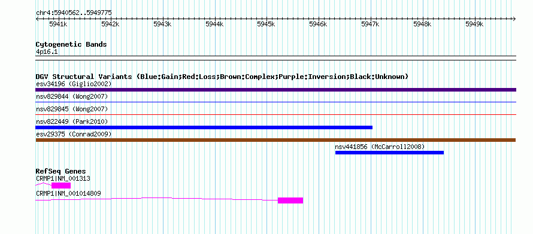
Task: Click the nsv822449 thick blue gain bar
Action: point(204,127)
